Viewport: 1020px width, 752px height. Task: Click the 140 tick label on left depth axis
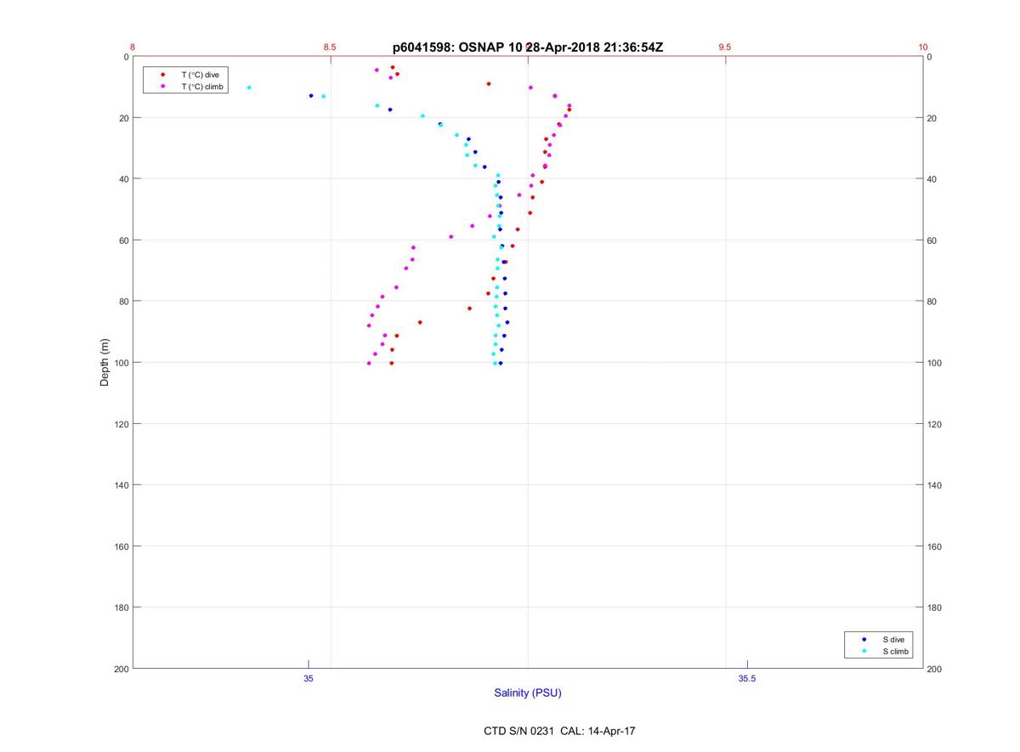click(x=120, y=485)
